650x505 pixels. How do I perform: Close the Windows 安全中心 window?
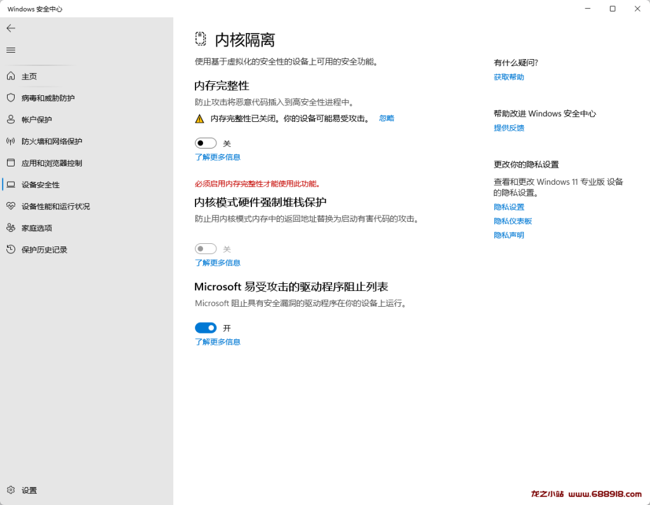coord(637,9)
